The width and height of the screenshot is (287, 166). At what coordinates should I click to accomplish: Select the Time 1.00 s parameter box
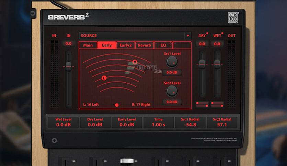tap(159, 122)
